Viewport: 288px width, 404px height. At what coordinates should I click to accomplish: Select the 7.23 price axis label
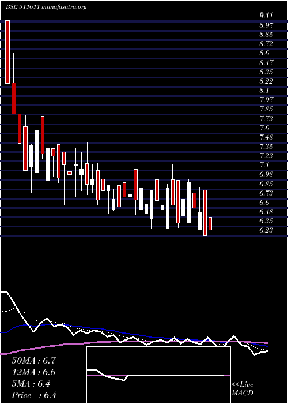pyautogui.click(x=266, y=156)
